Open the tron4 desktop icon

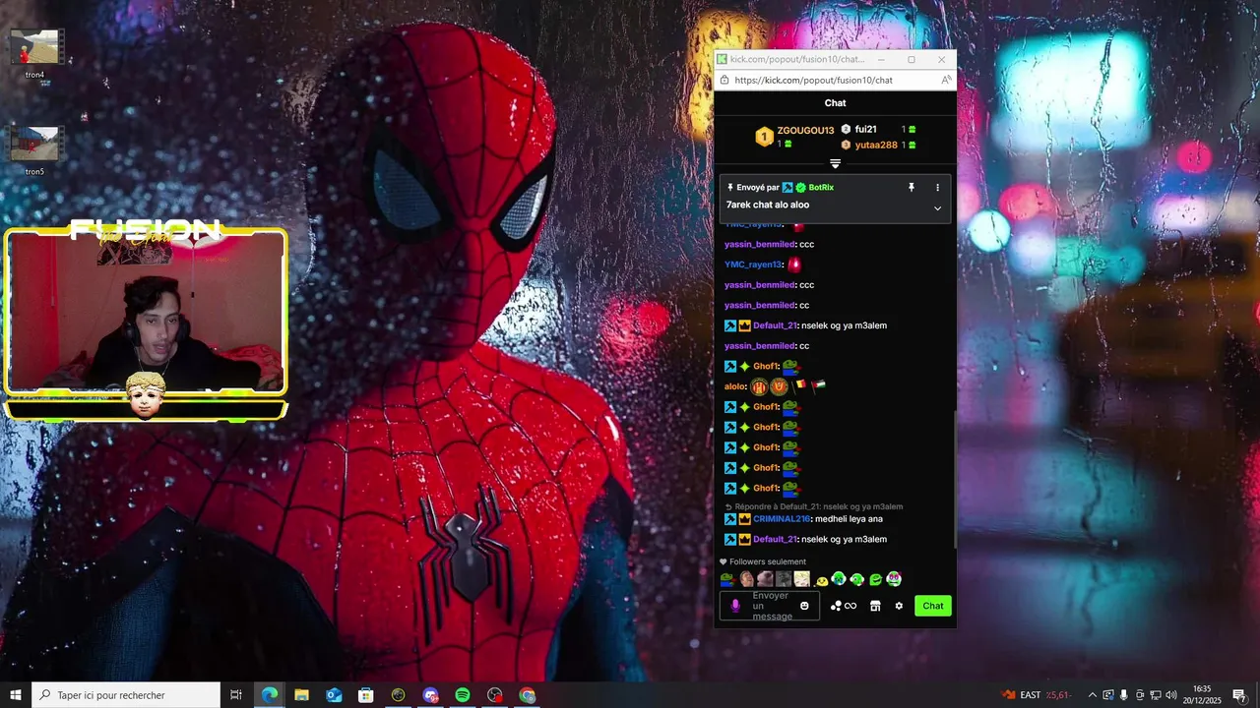[35, 54]
